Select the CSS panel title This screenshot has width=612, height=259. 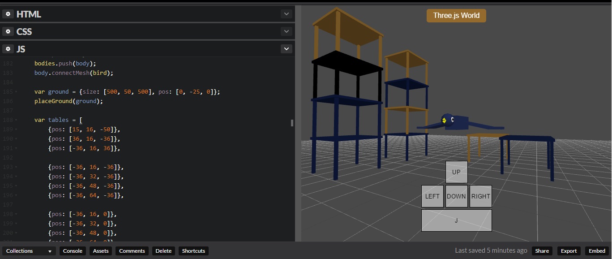24,31
